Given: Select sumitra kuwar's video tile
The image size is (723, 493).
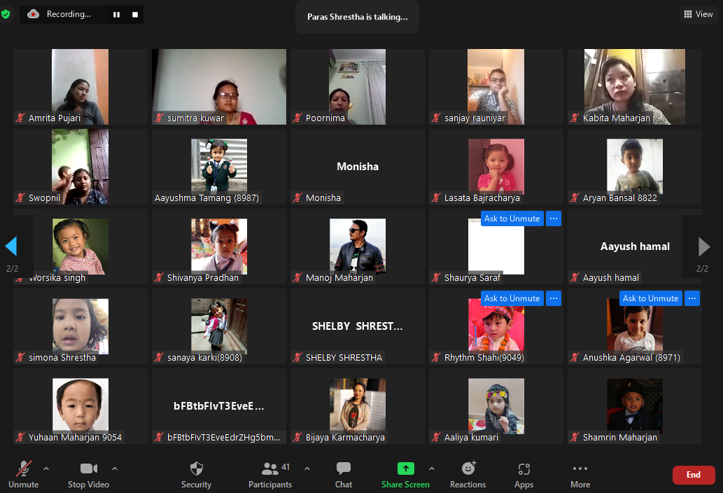Looking at the screenshot, I should click(219, 87).
